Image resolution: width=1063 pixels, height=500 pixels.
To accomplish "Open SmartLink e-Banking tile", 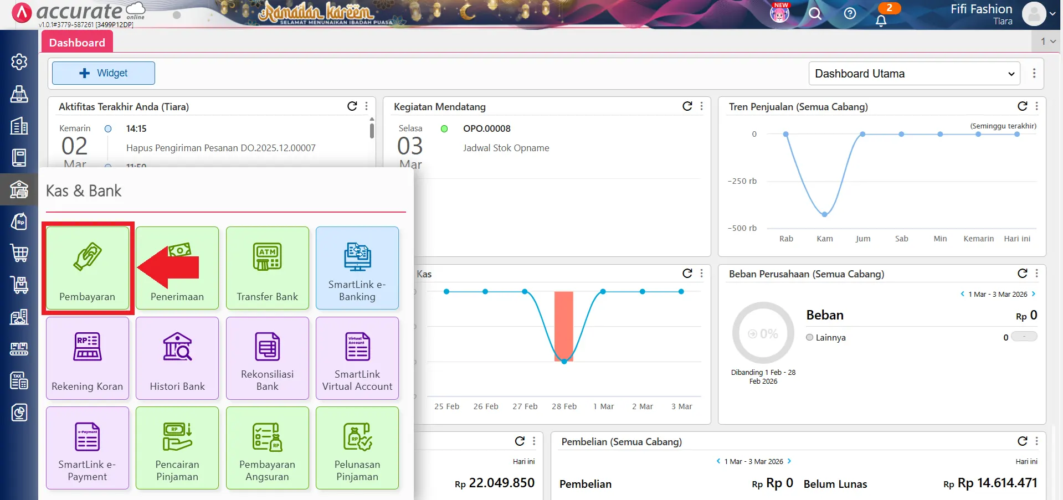I will [x=357, y=268].
